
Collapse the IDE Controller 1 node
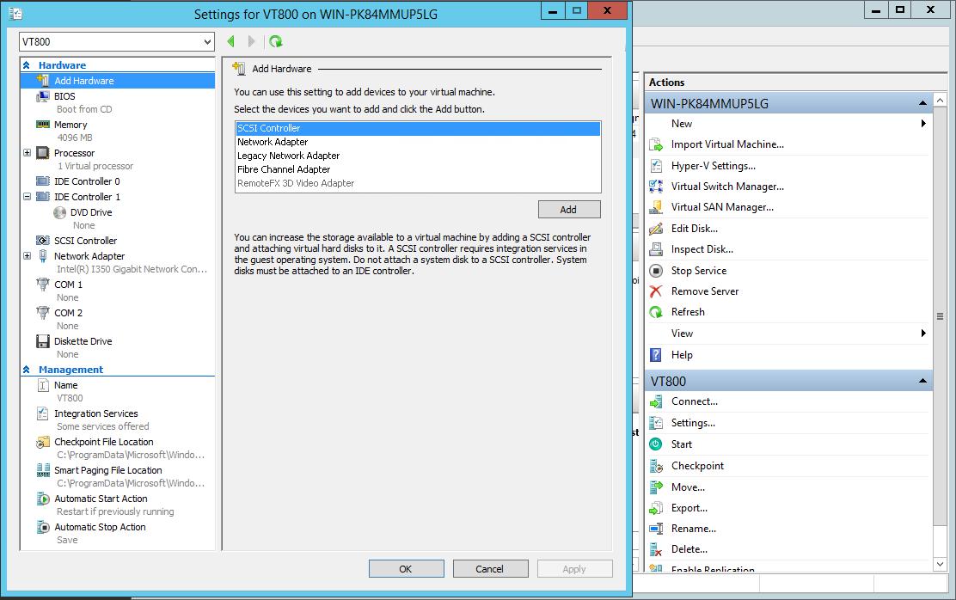[27, 196]
